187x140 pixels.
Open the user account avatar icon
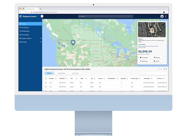162,16
